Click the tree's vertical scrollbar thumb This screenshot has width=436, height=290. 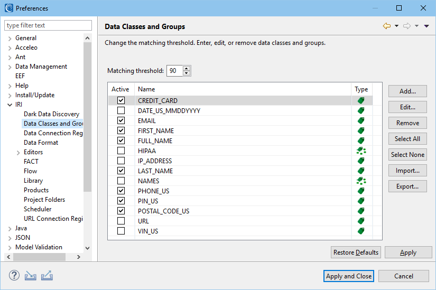[87, 117]
